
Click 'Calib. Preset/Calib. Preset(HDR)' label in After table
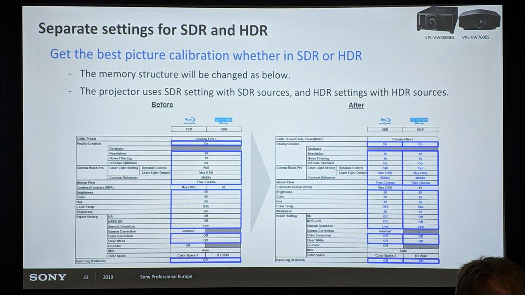[300, 139]
